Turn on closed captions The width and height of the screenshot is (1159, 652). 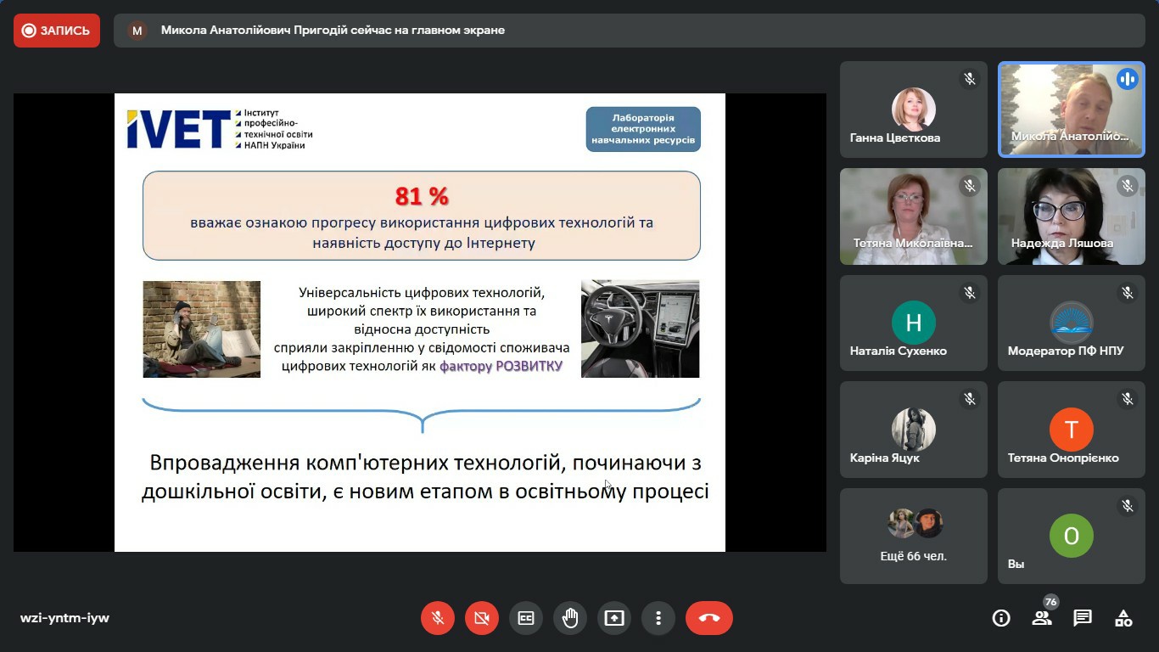pyautogui.click(x=526, y=618)
